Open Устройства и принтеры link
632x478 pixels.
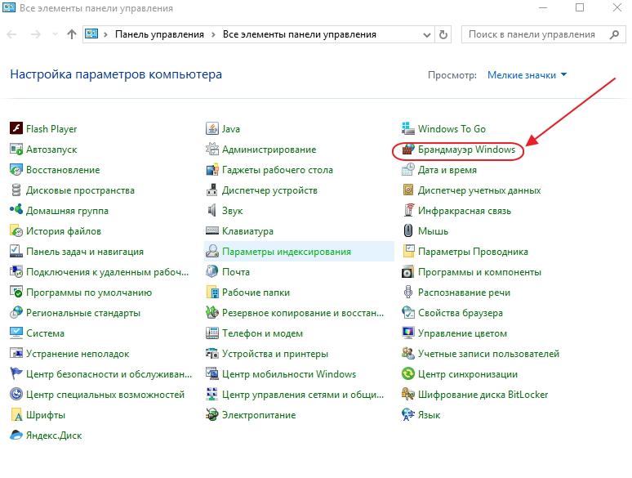point(275,354)
